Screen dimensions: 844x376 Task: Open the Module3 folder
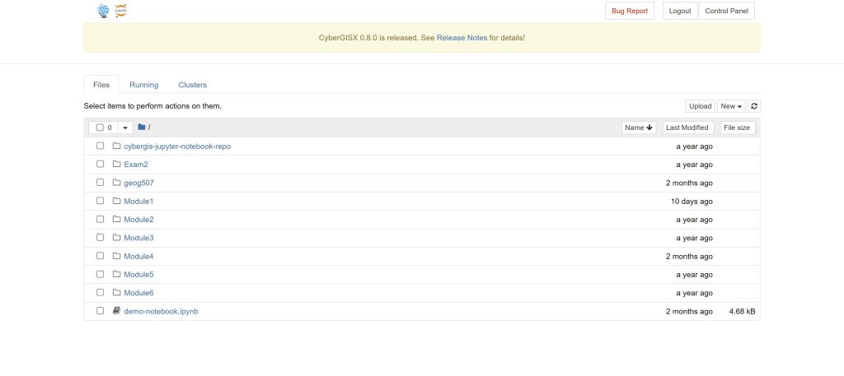point(138,238)
